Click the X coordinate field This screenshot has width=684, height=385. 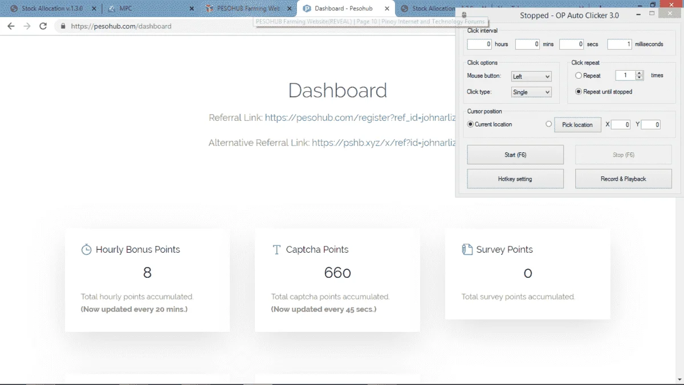tap(621, 124)
